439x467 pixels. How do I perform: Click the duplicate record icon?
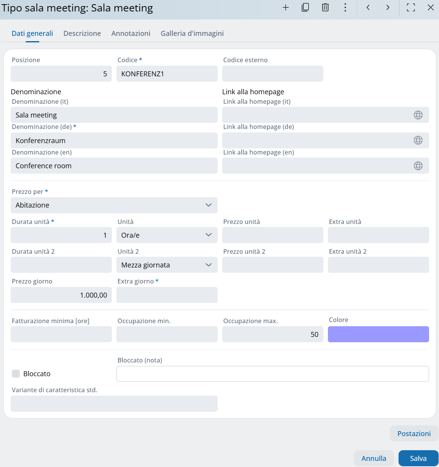pos(305,8)
